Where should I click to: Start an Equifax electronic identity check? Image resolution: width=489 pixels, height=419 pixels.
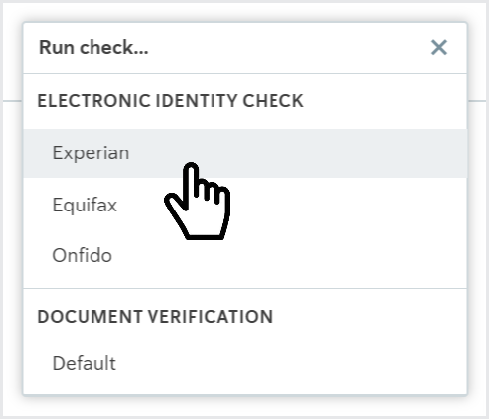[x=245, y=205]
